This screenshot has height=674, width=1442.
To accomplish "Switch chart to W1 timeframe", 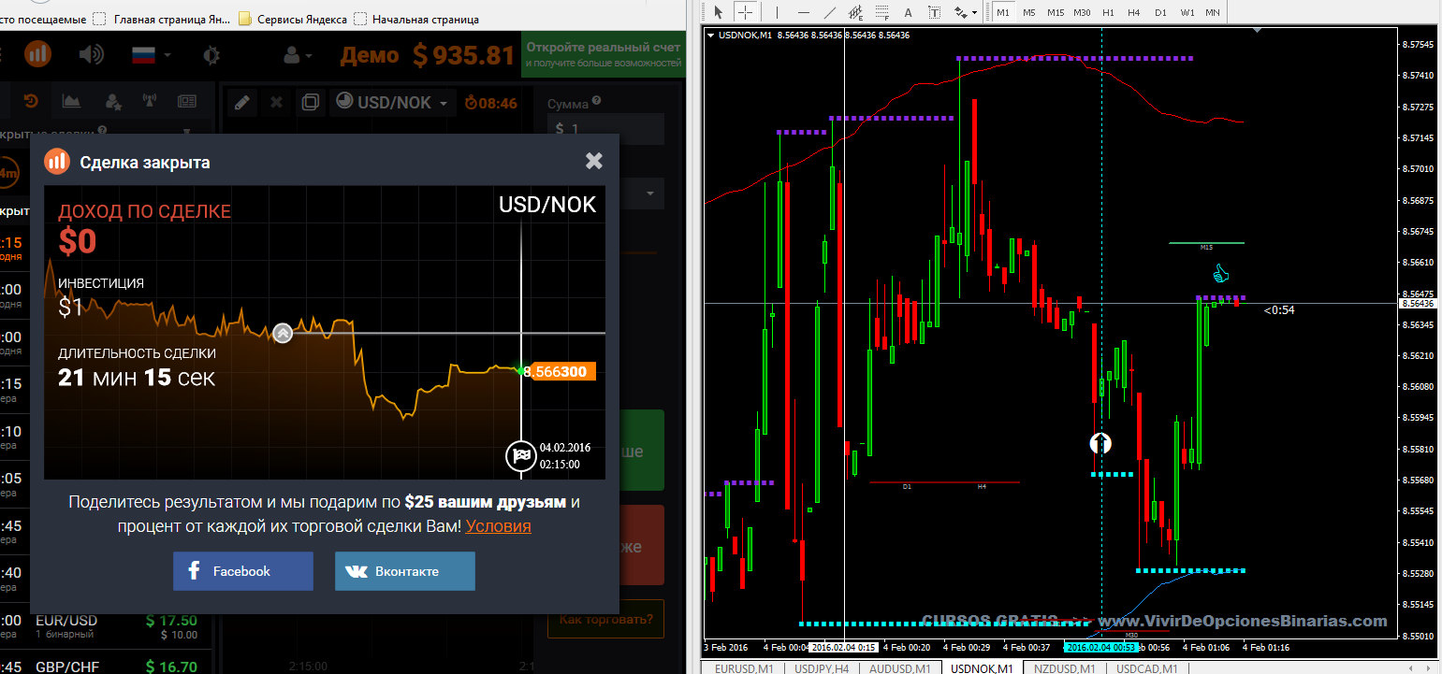I will point(1187,12).
